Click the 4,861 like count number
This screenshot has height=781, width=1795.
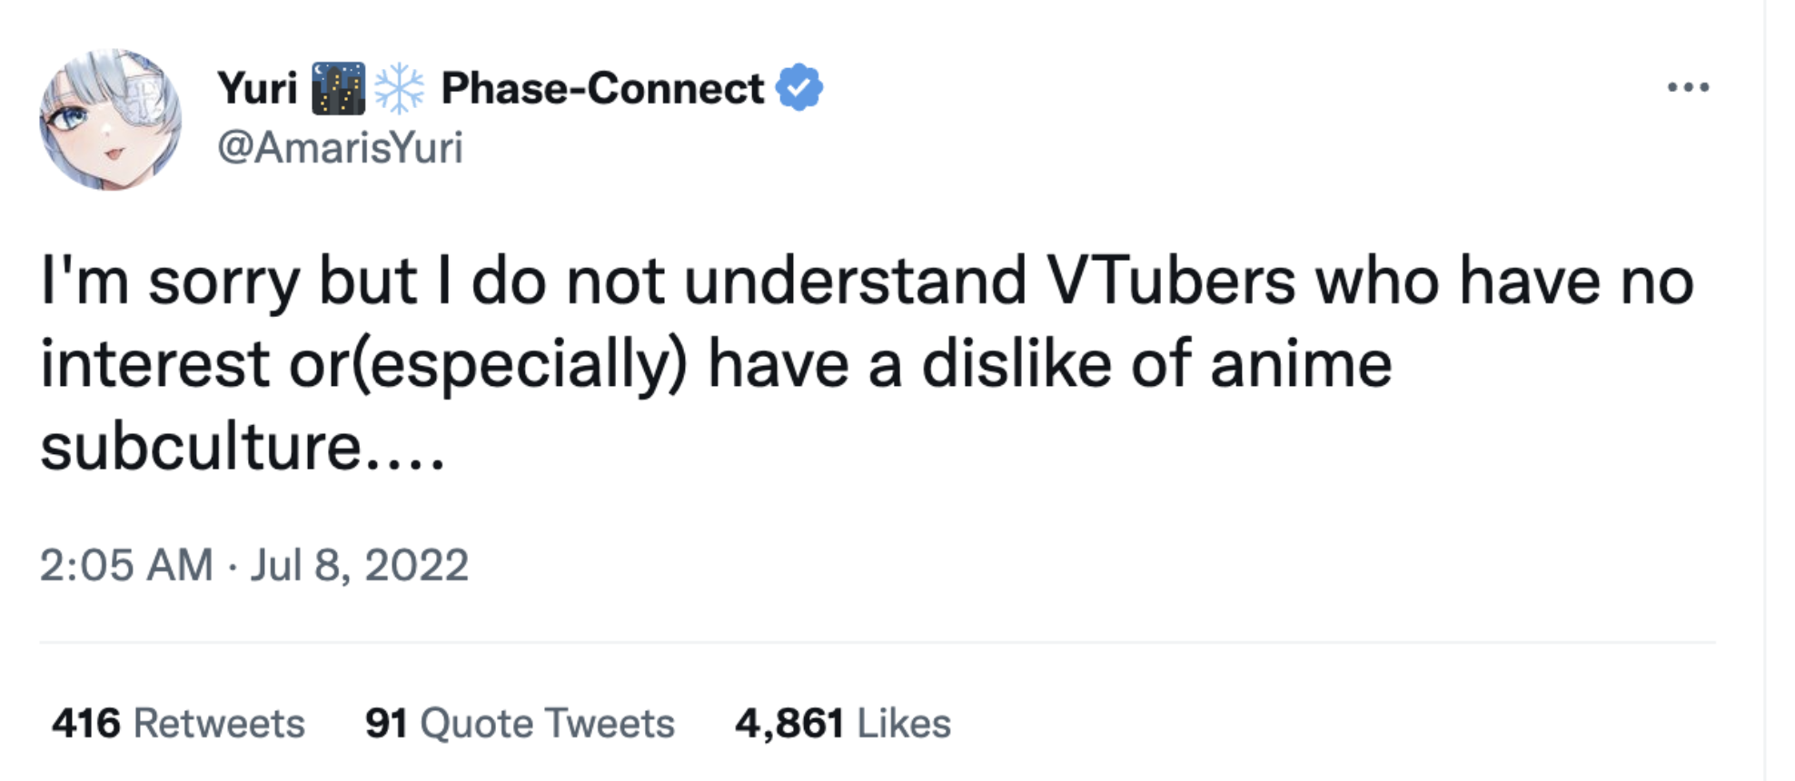click(789, 724)
